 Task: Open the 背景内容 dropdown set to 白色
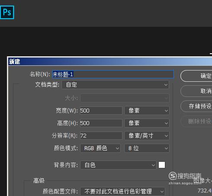(118, 165)
